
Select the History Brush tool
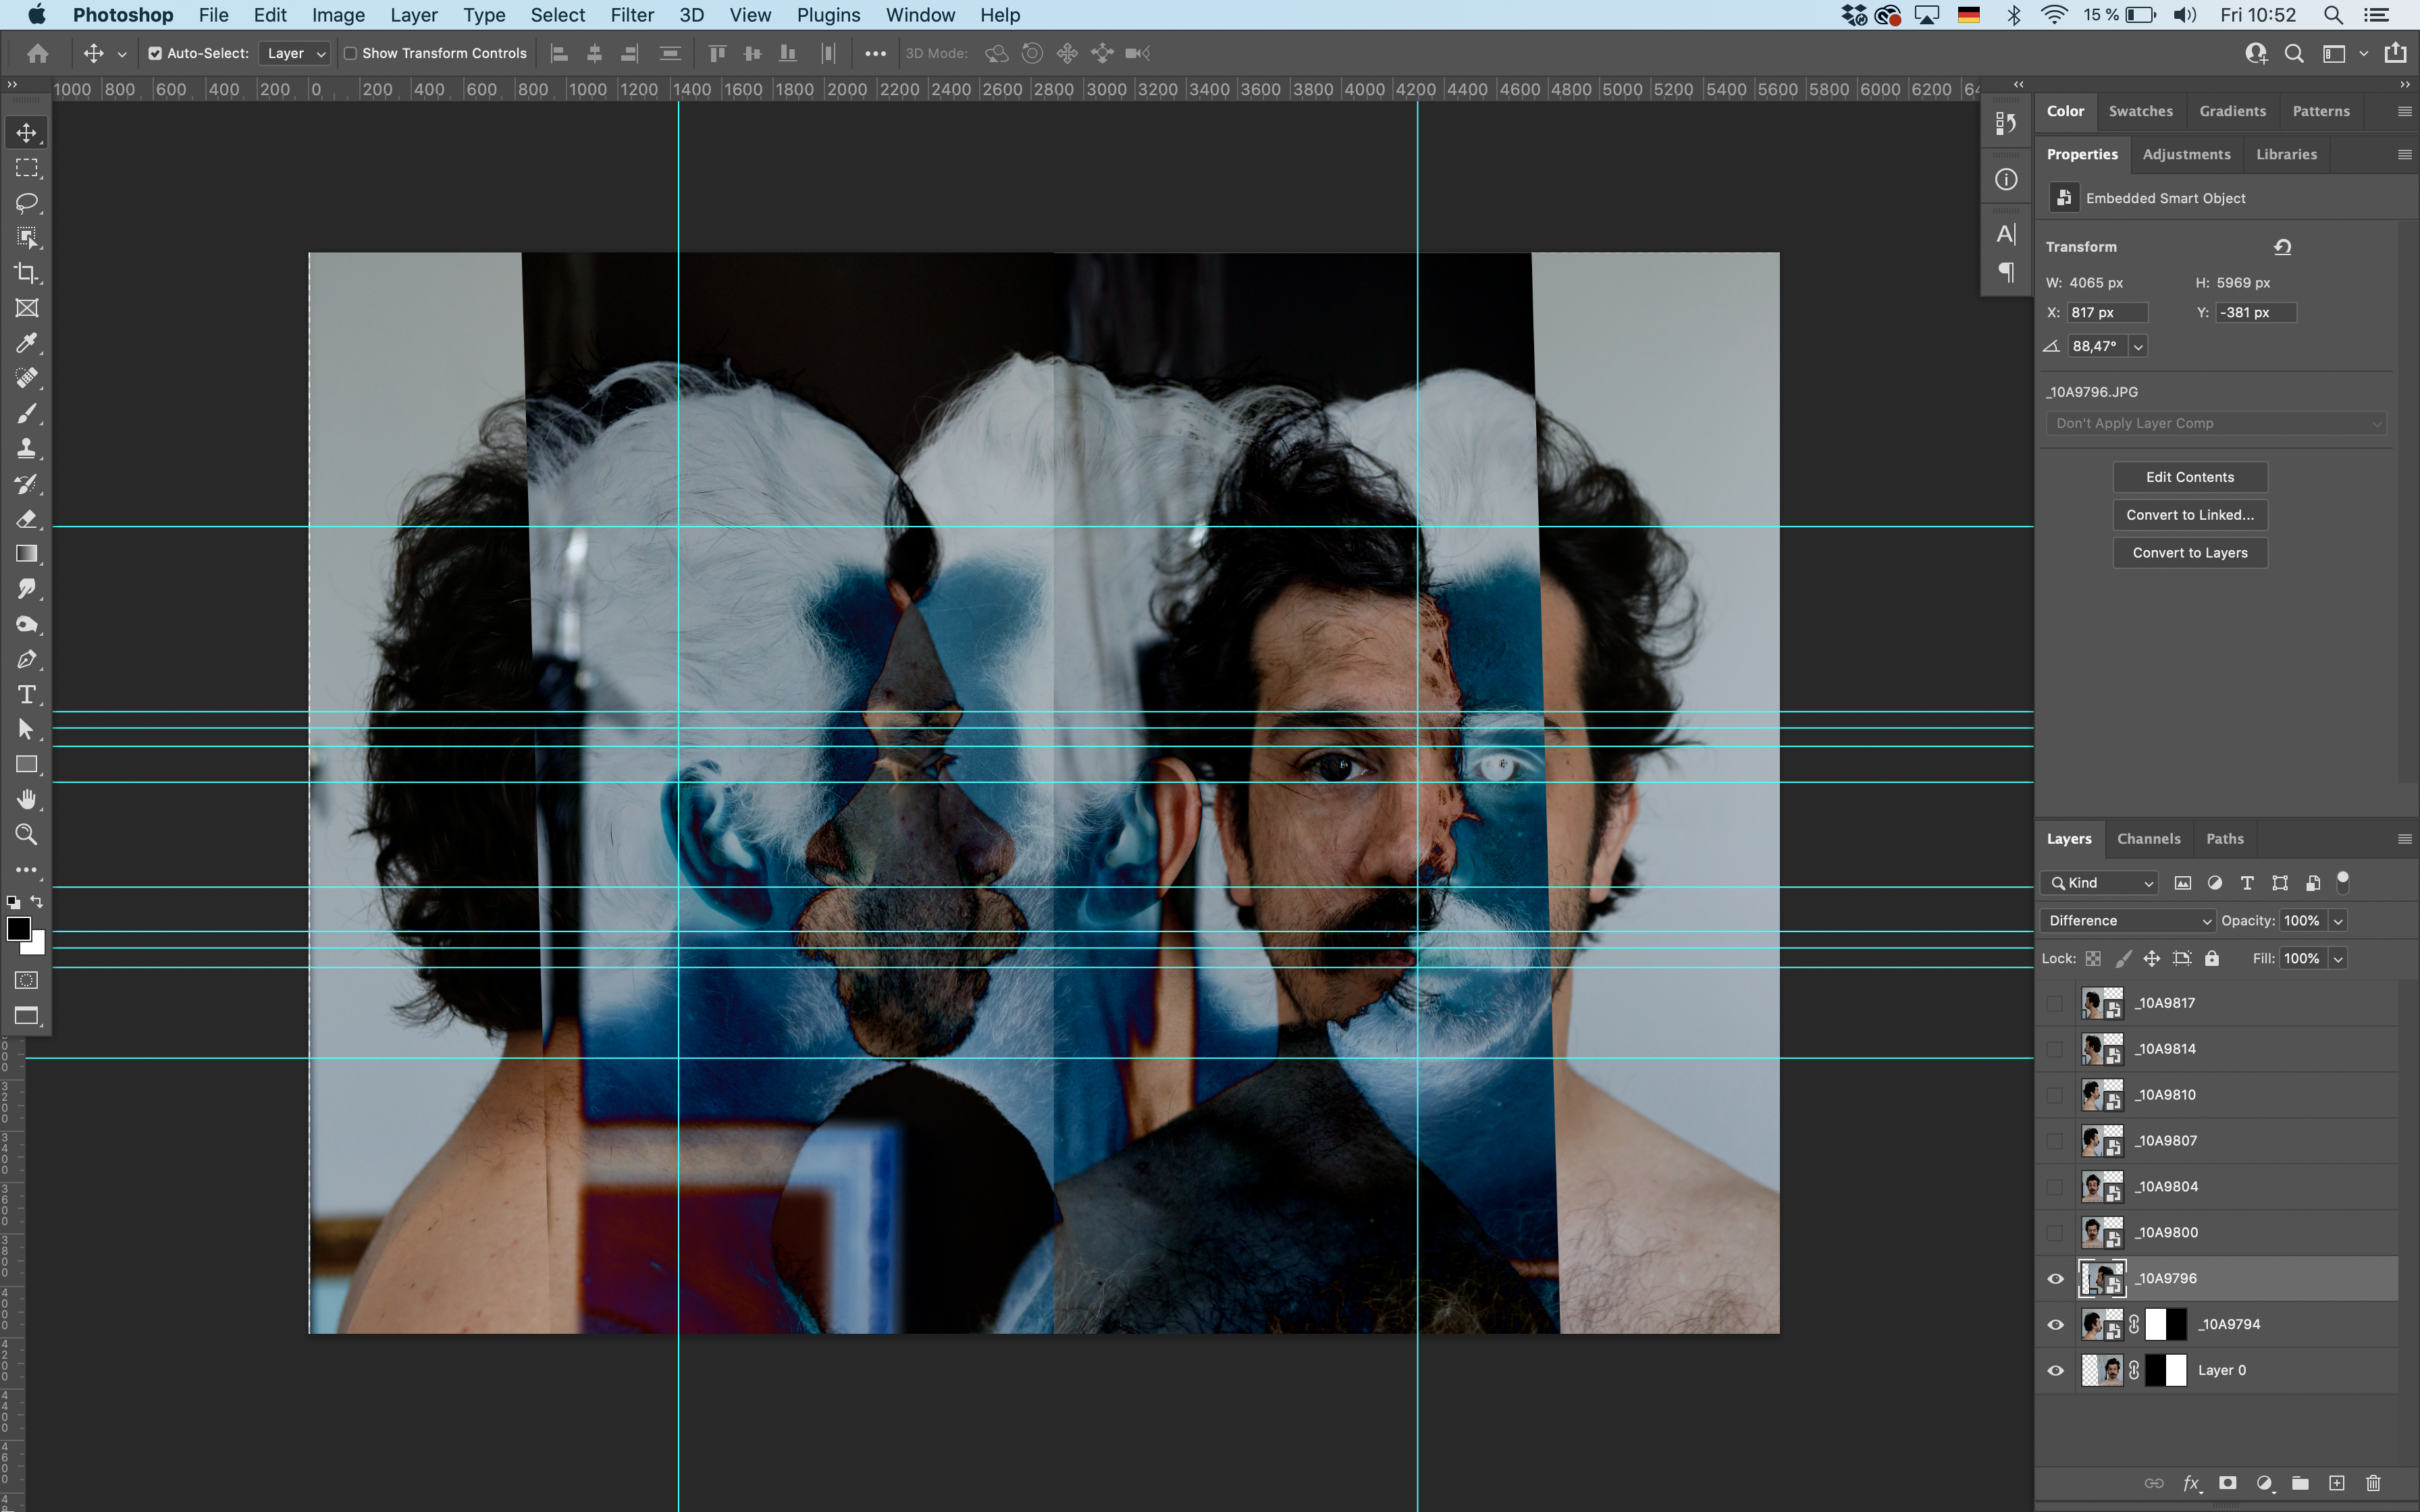(x=27, y=484)
